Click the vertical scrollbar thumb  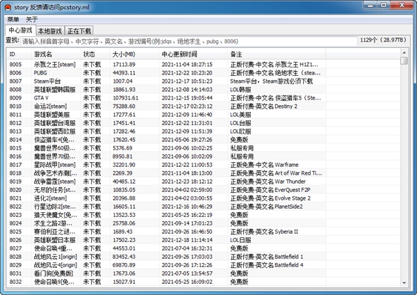pyautogui.click(x=404, y=61)
